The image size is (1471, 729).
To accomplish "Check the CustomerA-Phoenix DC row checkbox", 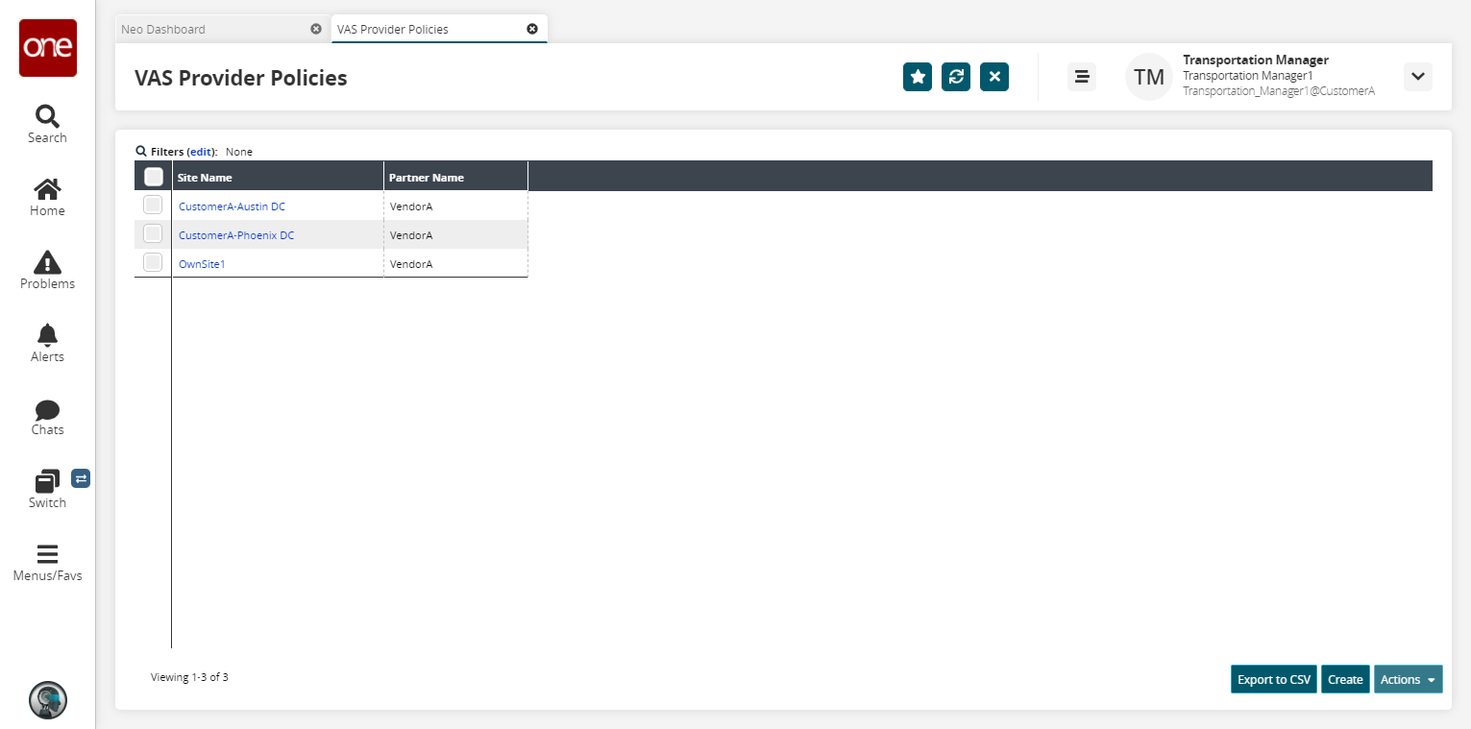I will pos(153,233).
